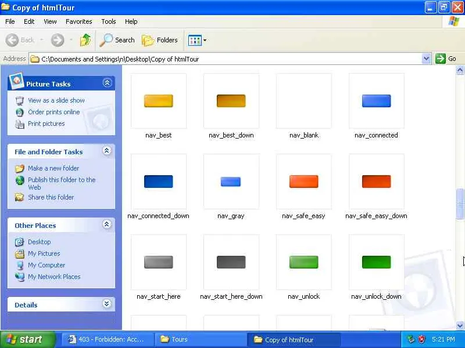Open My Network Places link
This screenshot has width=465, height=348.
54,277
